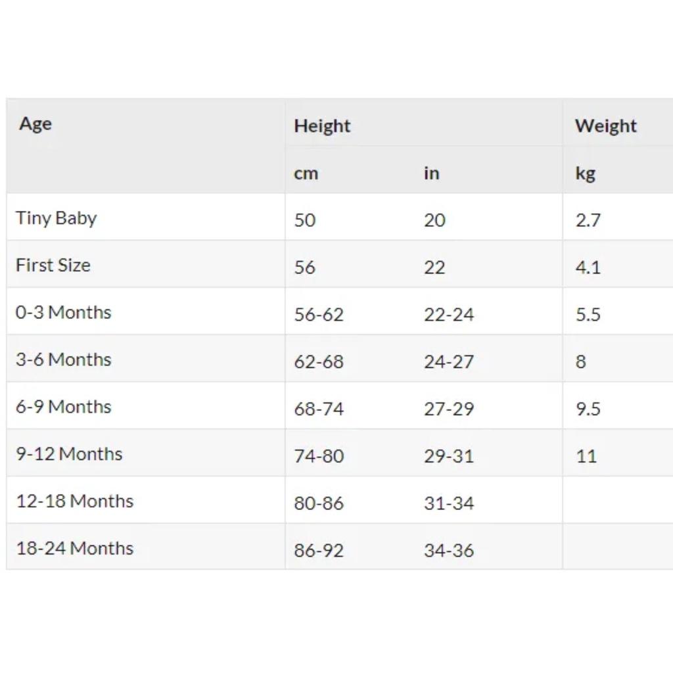Screen dimensions: 673x673
Task: Select the 18-24 Months row label
Action: pos(75,549)
